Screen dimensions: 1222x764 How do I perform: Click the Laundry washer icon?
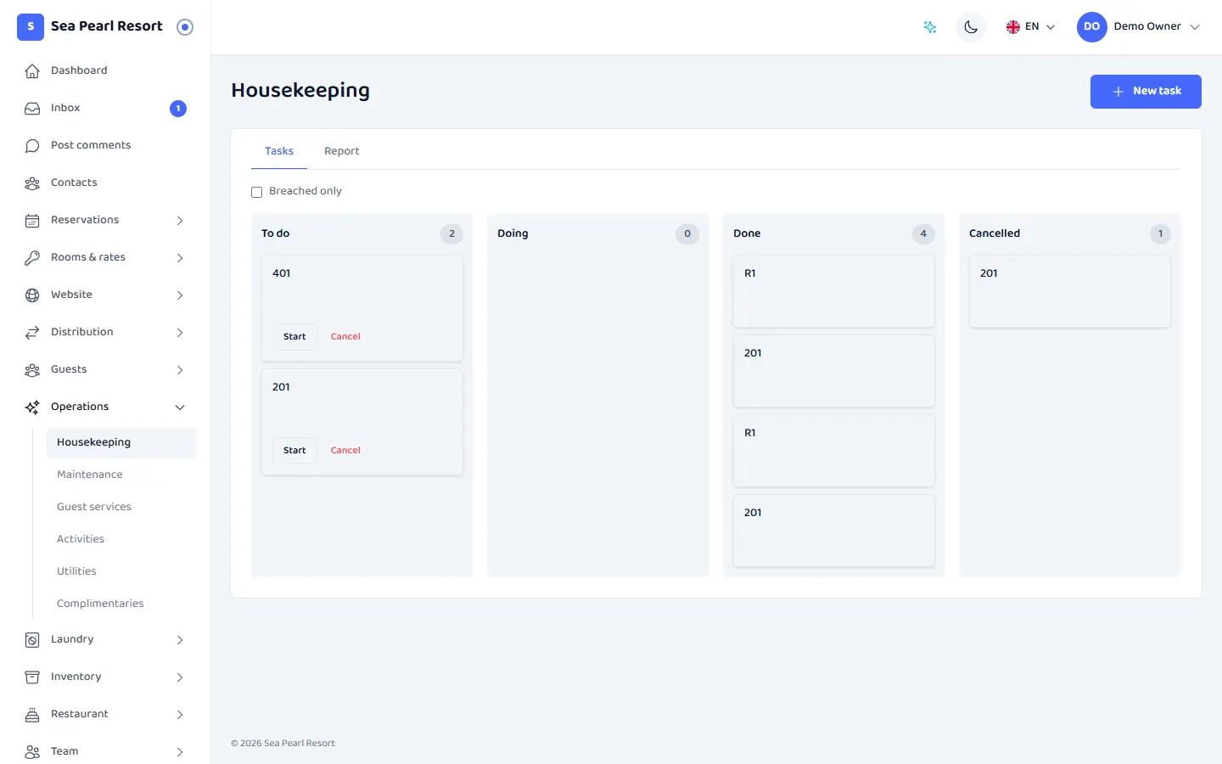32,640
